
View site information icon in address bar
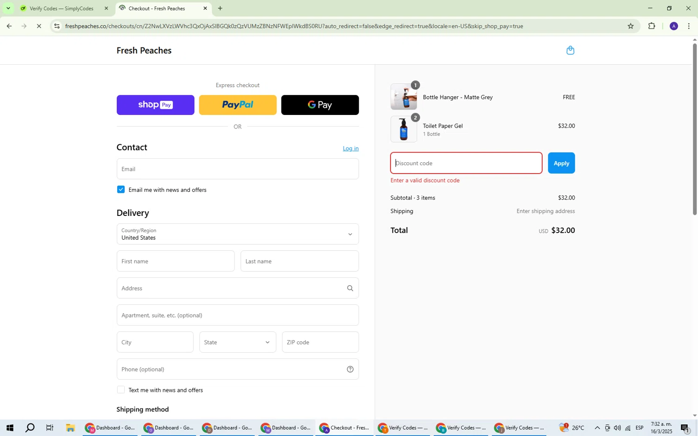[x=57, y=26]
